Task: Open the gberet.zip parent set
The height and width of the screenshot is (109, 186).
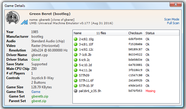Action: (x=39, y=101)
